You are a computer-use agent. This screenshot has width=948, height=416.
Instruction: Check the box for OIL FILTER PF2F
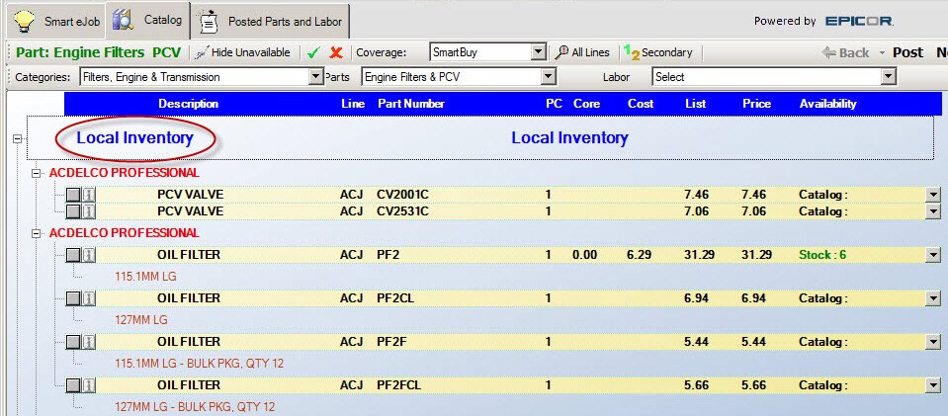pyautogui.click(x=73, y=342)
